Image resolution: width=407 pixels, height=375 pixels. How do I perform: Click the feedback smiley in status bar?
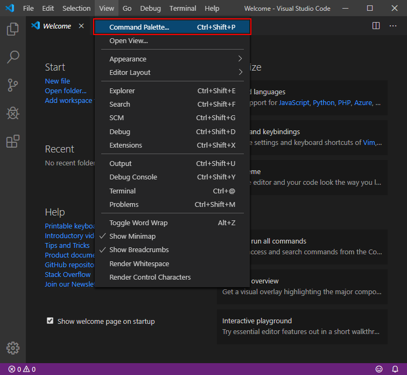379,369
